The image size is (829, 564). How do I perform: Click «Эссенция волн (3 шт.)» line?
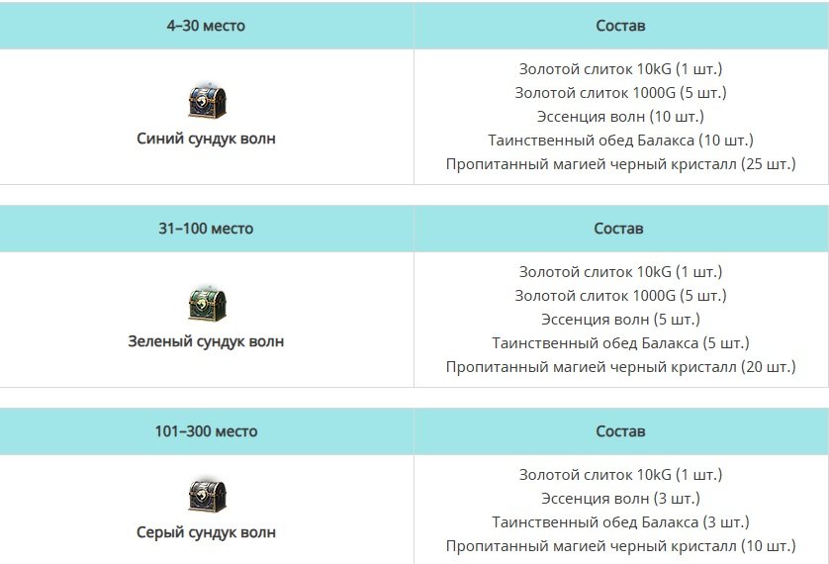[x=620, y=499]
